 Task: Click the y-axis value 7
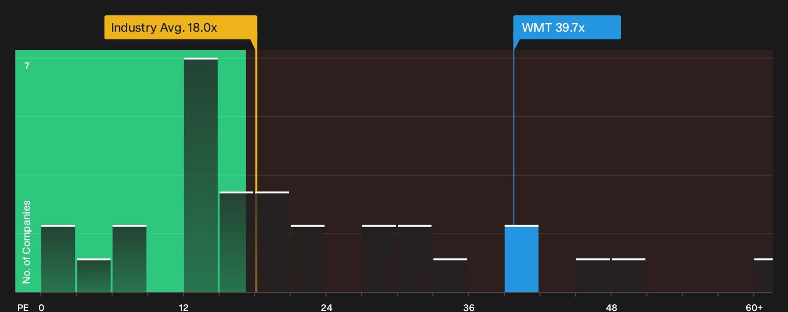coord(27,66)
